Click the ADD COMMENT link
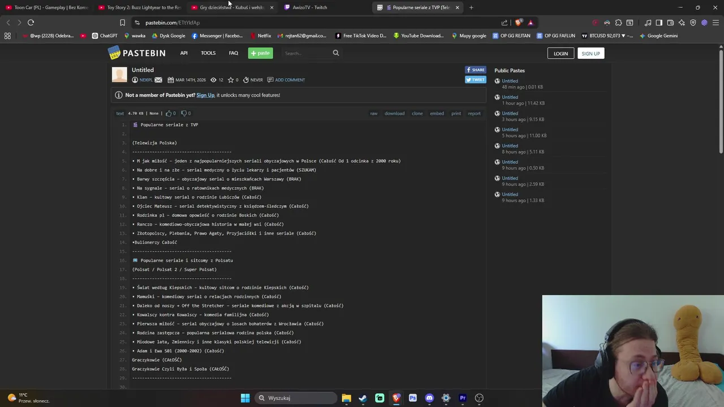724x407 pixels. (x=290, y=80)
